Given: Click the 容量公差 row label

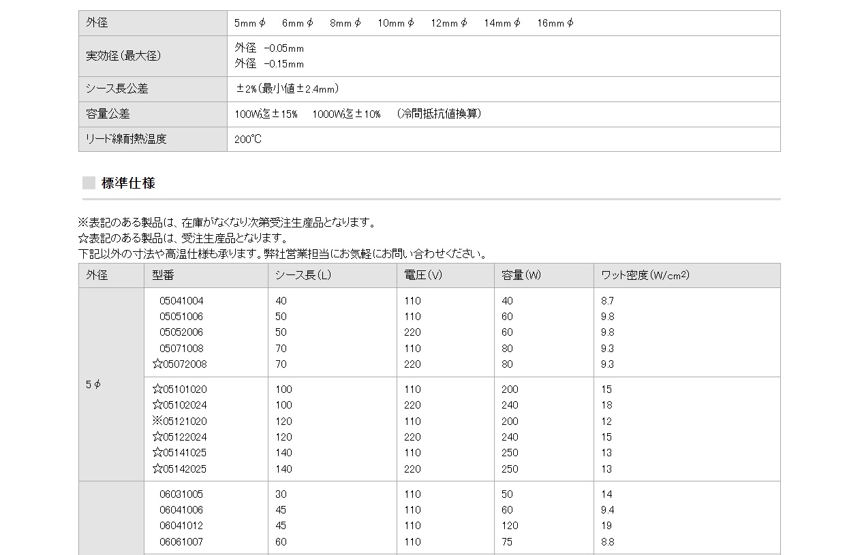Looking at the screenshot, I should point(108,114).
